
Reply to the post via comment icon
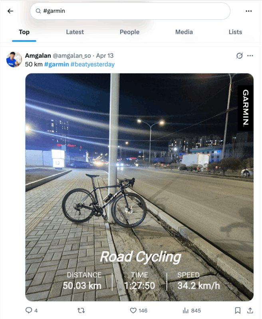pyautogui.click(x=28, y=310)
